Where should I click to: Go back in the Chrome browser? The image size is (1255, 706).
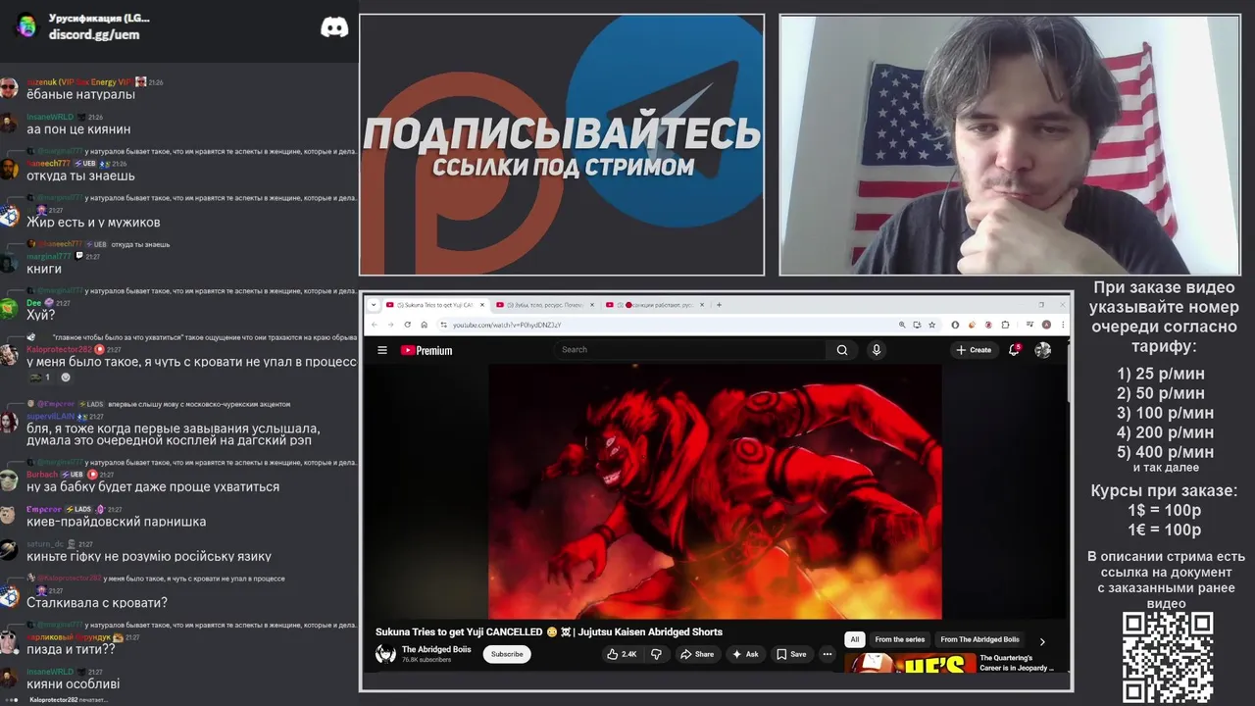click(374, 325)
